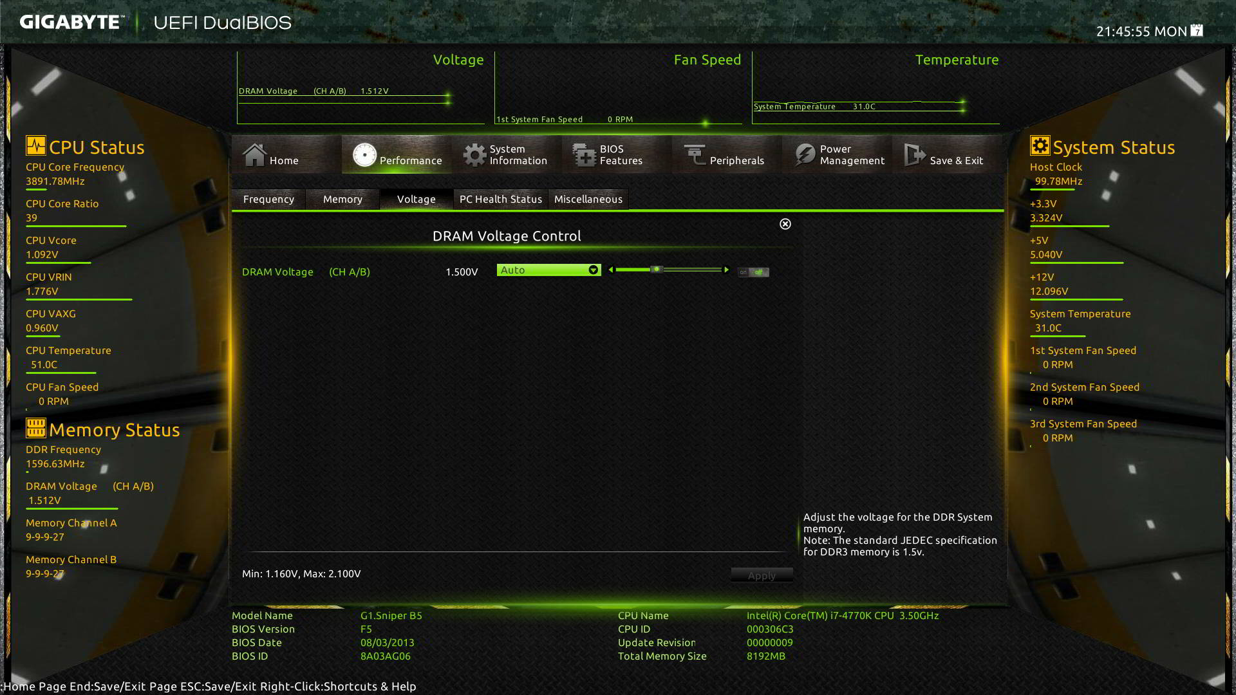This screenshot has height=695, width=1236.
Task: Toggle the DRAM voltage on/off switch
Action: (753, 272)
